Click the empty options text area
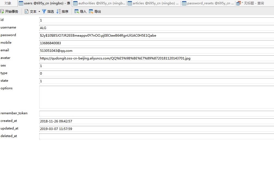 [x=156, y=97]
